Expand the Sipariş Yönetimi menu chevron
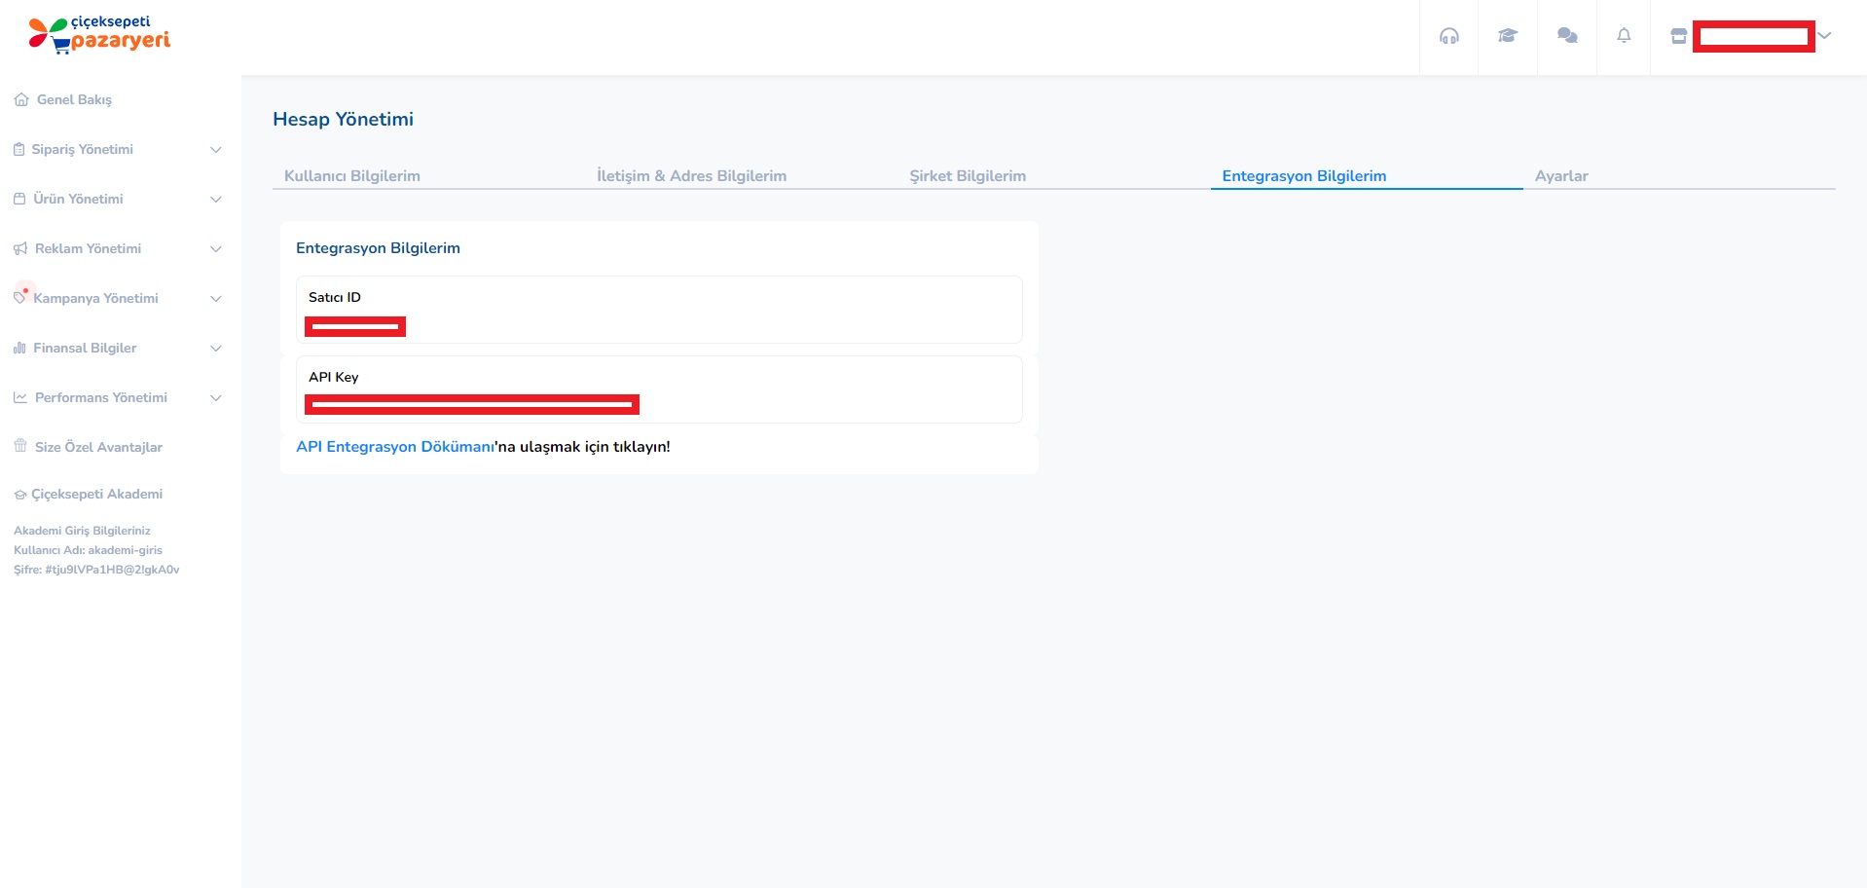Image resolution: width=1867 pixels, height=888 pixels. click(216, 150)
